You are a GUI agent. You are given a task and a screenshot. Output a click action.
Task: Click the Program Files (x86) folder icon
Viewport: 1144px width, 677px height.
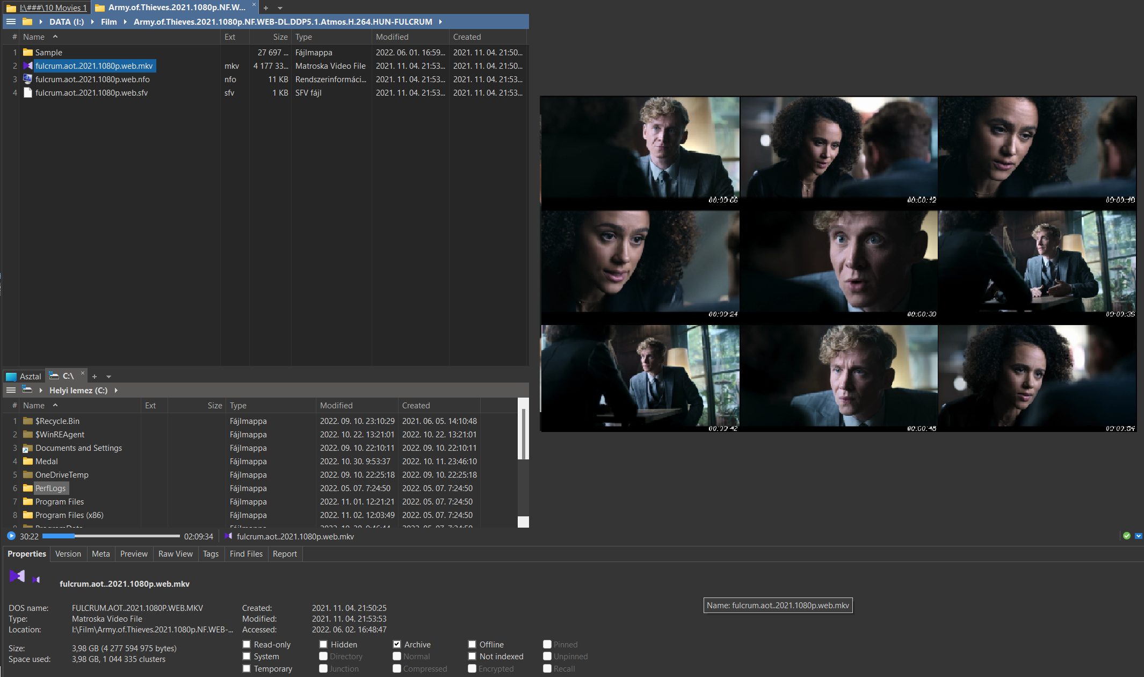28,515
